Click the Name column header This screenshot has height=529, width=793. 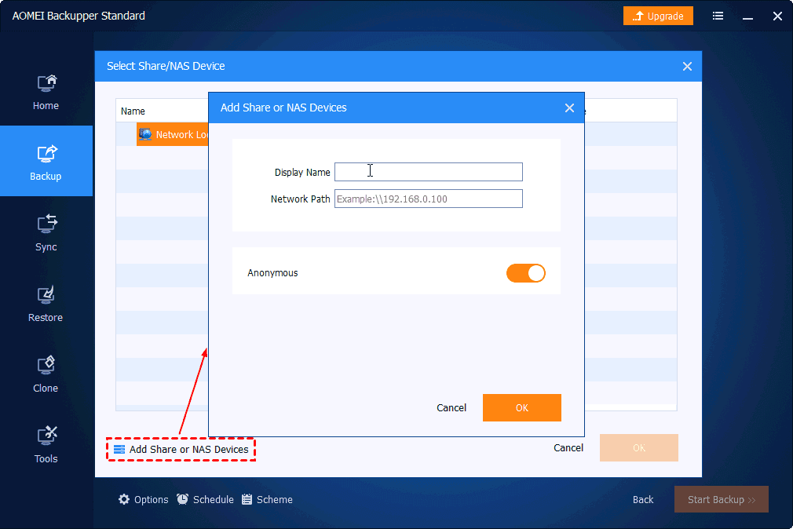133,111
